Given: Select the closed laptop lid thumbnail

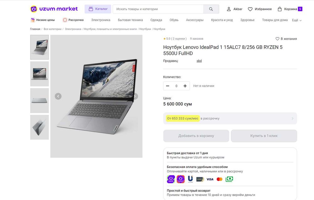Looking at the screenshot, I should pos(40,101).
